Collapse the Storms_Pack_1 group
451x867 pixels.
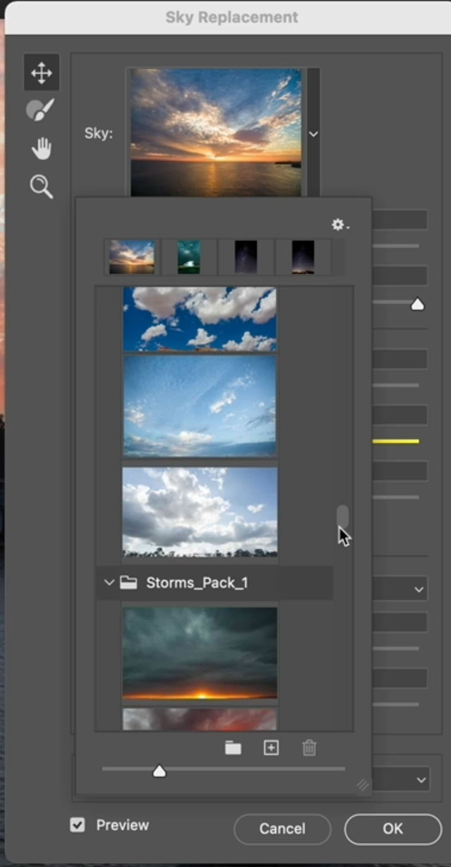coord(109,582)
